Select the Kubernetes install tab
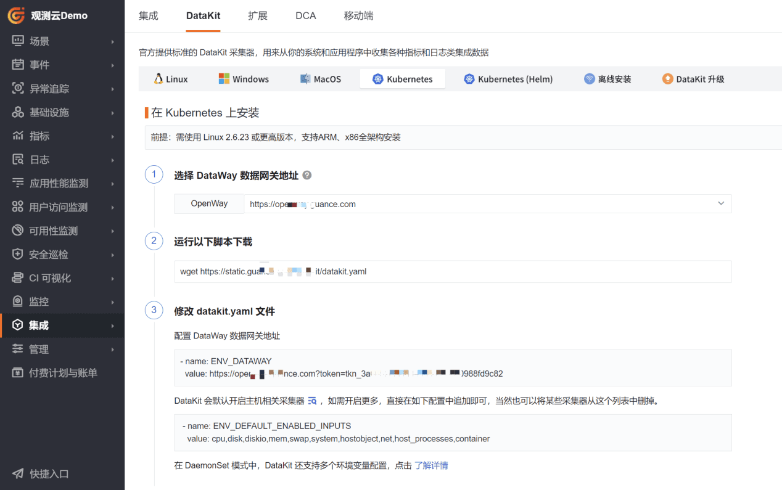This screenshot has height=490, width=782. click(x=402, y=79)
